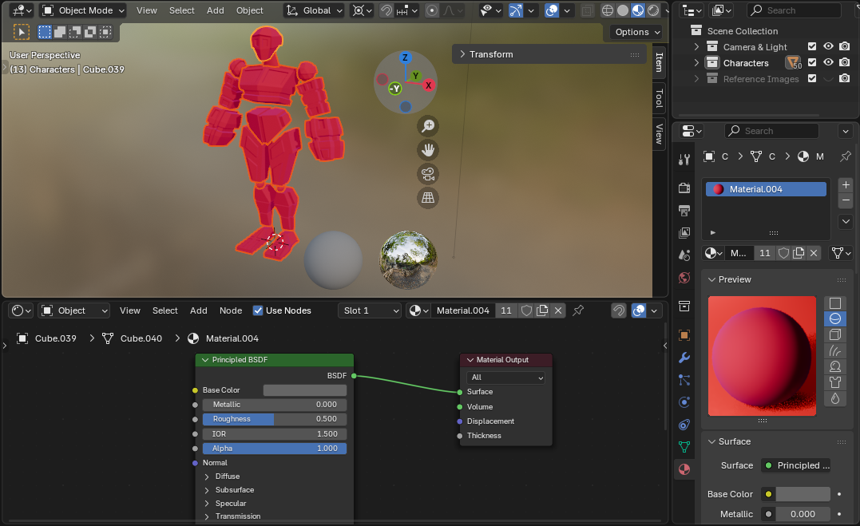The image size is (860, 526).
Task: Select solid viewport shading
Action: (x=623, y=10)
